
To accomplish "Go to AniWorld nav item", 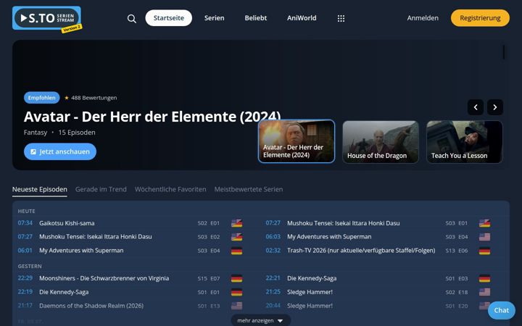I will coord(302,18).
